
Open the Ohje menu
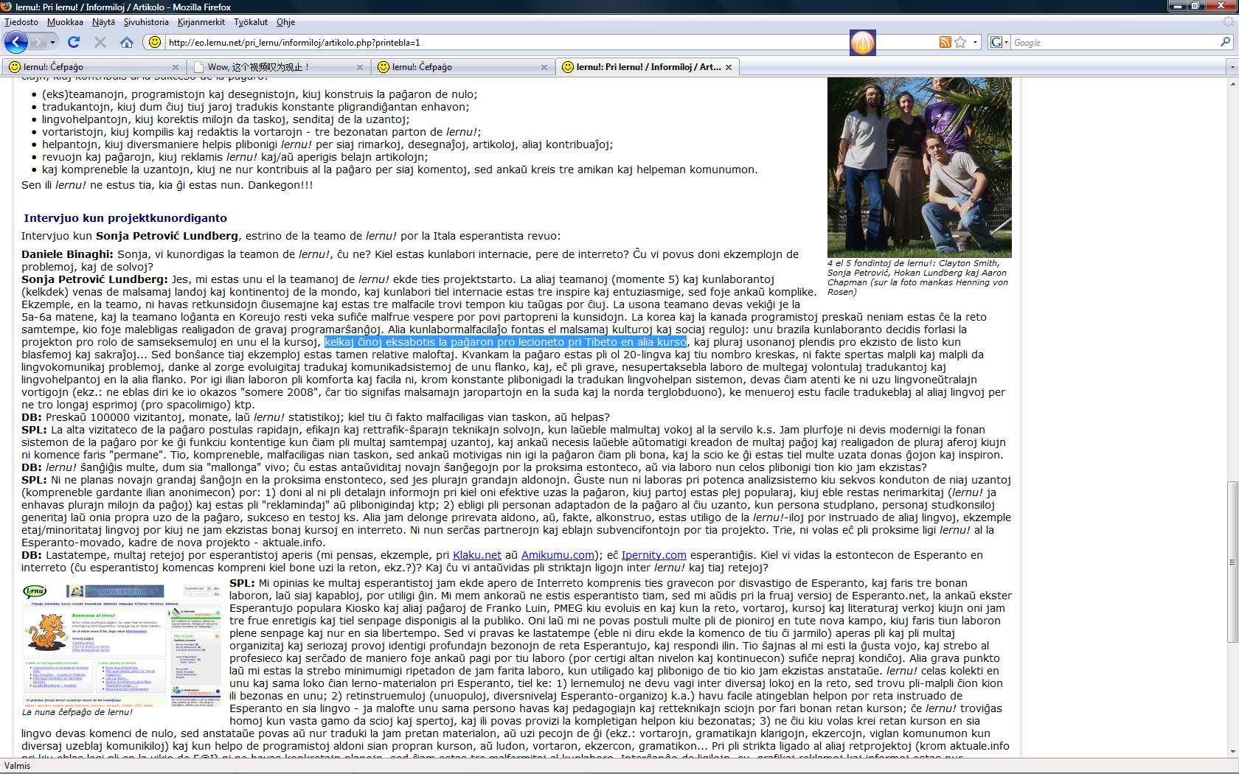coord(285,22)
